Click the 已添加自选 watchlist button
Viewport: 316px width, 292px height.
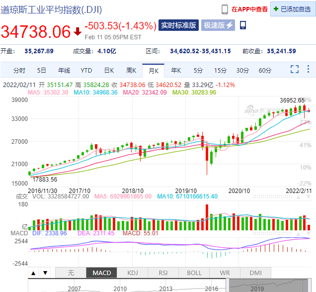(x=293, y=9)
